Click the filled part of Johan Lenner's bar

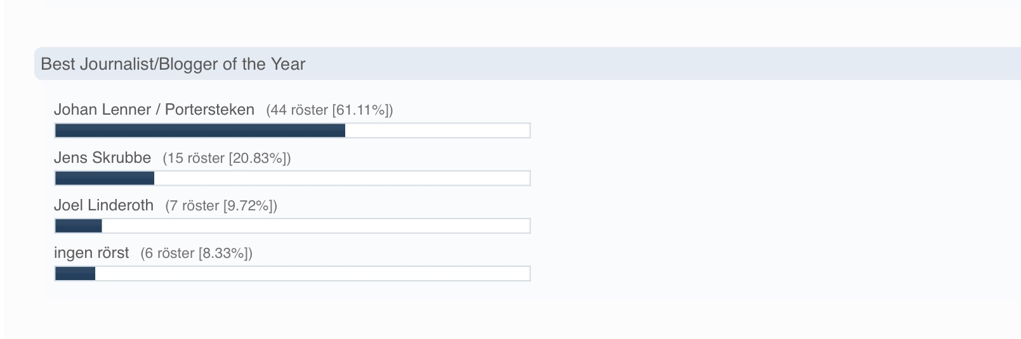pyautogui.click(x=200, y=131)
